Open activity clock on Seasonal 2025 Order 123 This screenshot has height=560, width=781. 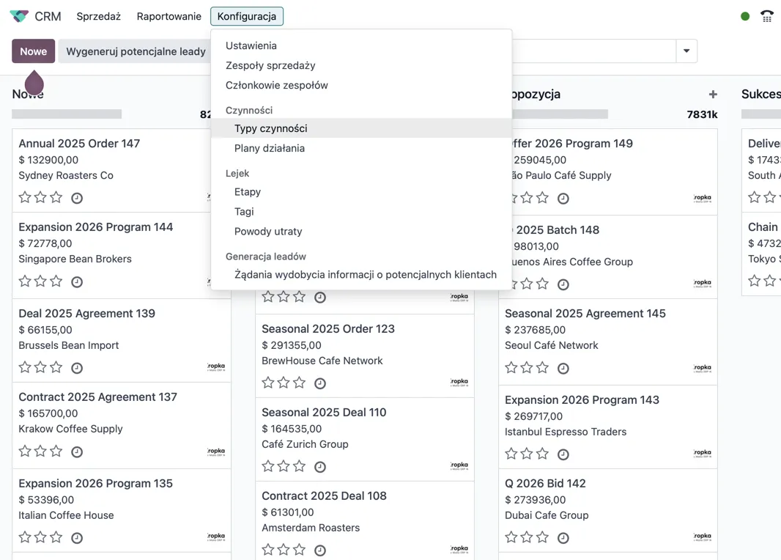(x=319, y=383)
